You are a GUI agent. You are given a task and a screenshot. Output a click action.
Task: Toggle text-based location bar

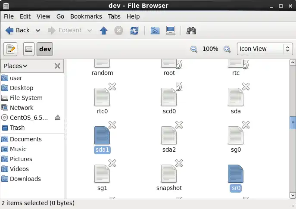pyautogui.click(x=10, y=49)
